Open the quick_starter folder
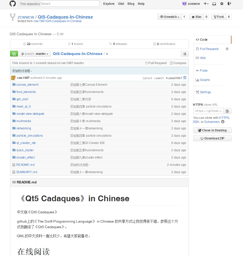Image resolution: width=243 pixels, height=257 pixels. [x=25, y=150]
